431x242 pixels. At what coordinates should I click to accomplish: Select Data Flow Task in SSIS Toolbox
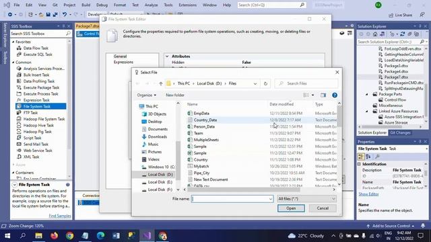pos(36,48)
